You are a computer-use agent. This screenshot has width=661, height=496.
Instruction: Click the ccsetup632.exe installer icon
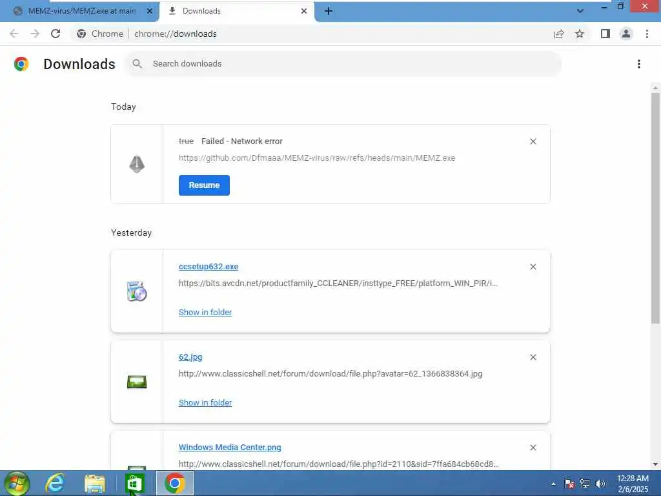[x=137, y=291]
